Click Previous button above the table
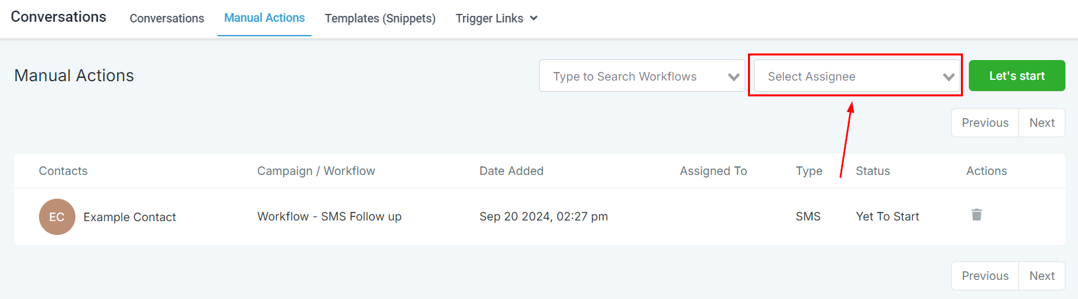 pos(985,123)
